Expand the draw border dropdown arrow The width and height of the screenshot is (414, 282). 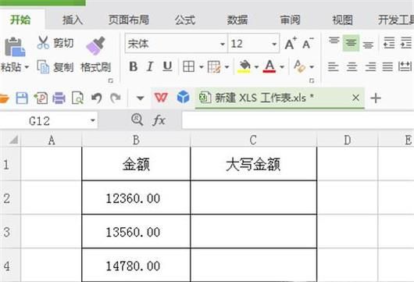(227, 67)
